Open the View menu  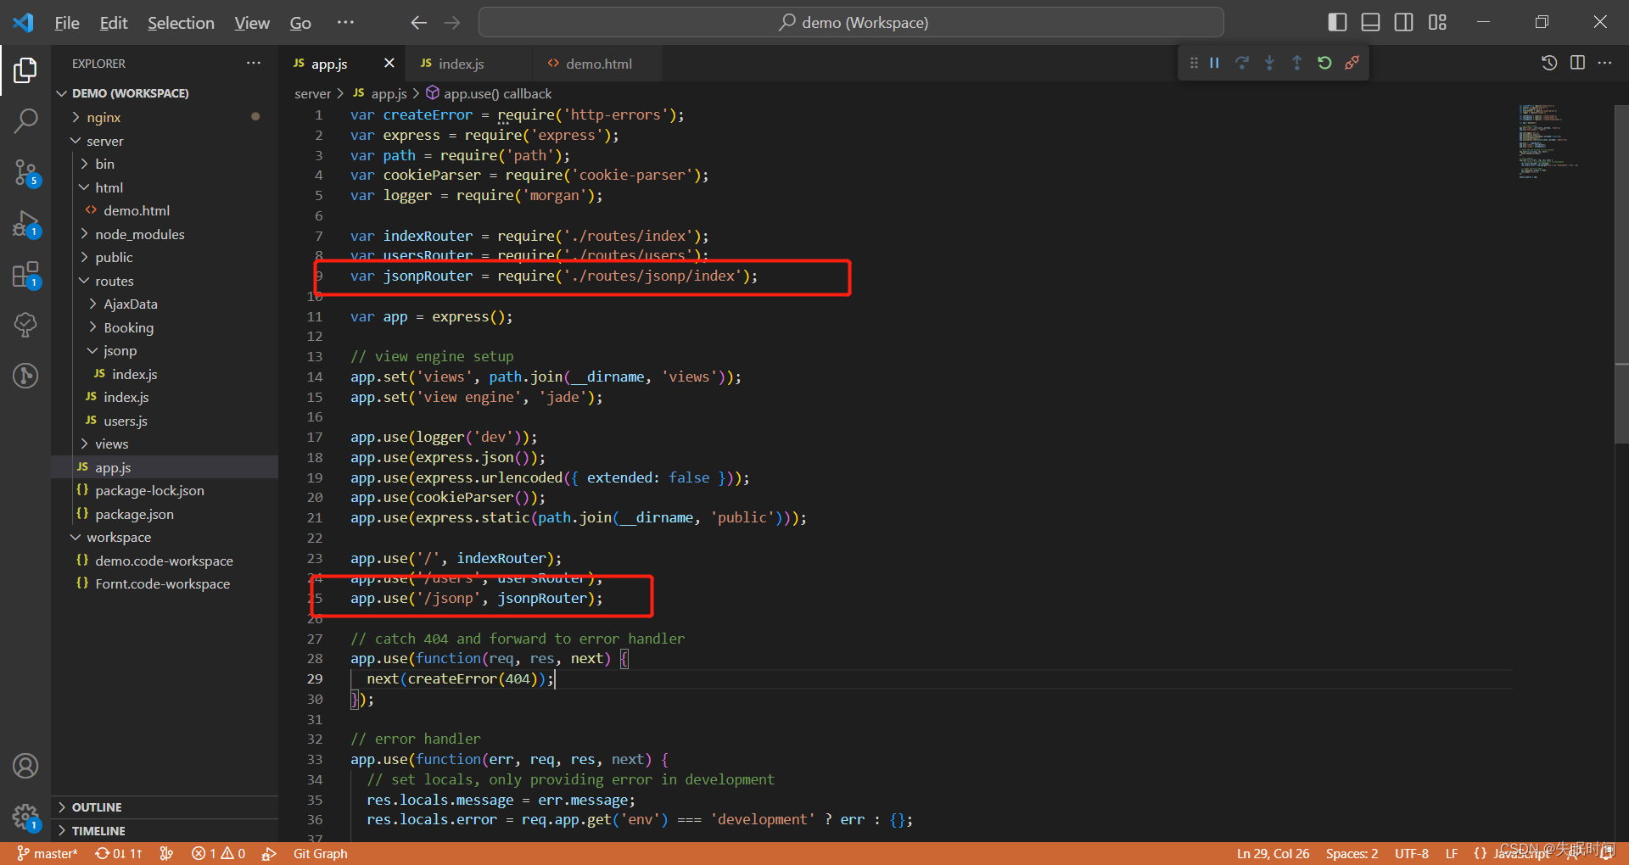(x=252, y=23)
